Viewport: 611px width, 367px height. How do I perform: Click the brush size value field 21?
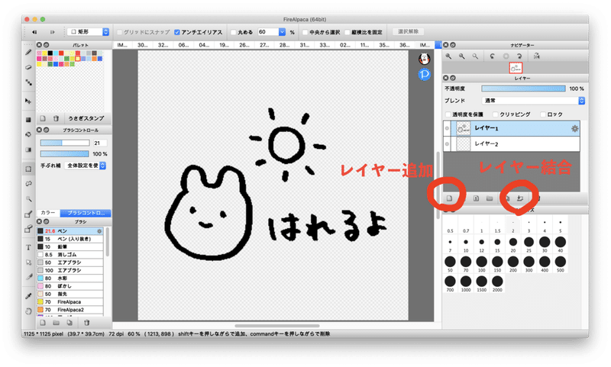point(100,143)
